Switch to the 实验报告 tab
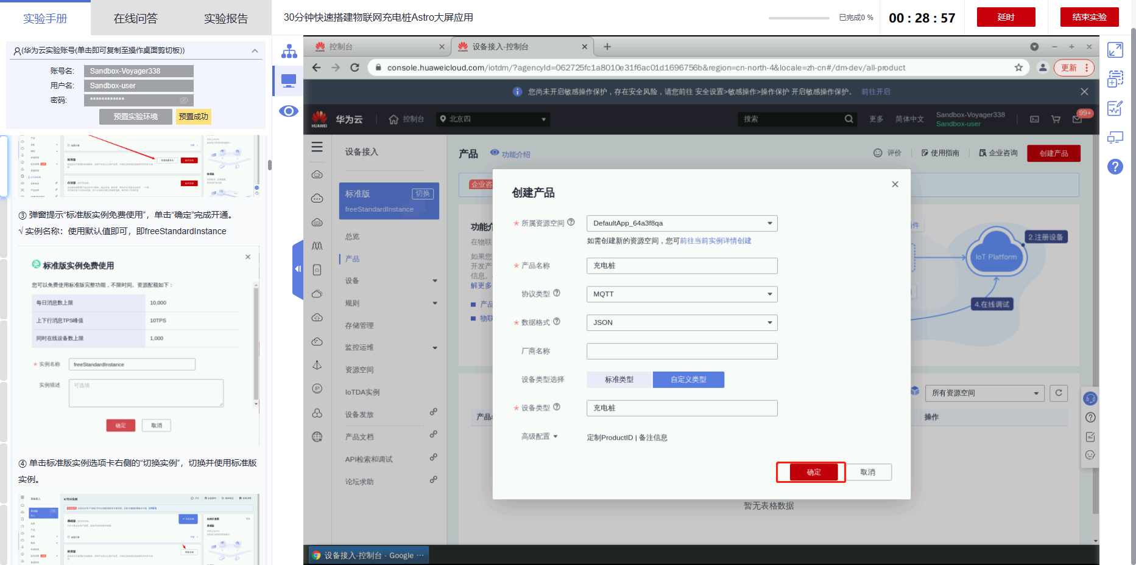 click(226, 18)
